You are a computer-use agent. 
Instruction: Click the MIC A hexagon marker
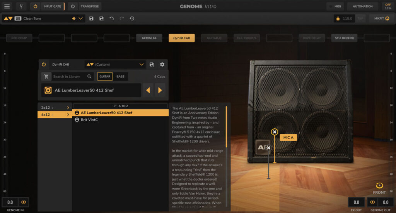(x=275, y=132)
